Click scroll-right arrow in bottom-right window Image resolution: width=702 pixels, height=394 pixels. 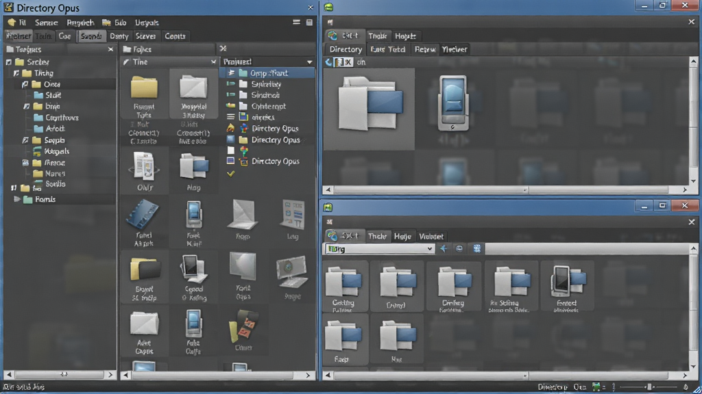point(685,376)
